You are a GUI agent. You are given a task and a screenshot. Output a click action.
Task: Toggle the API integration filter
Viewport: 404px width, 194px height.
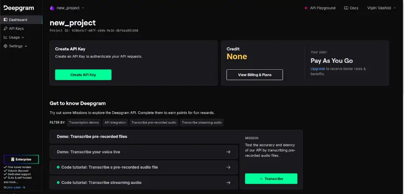[x=115, y=122]
